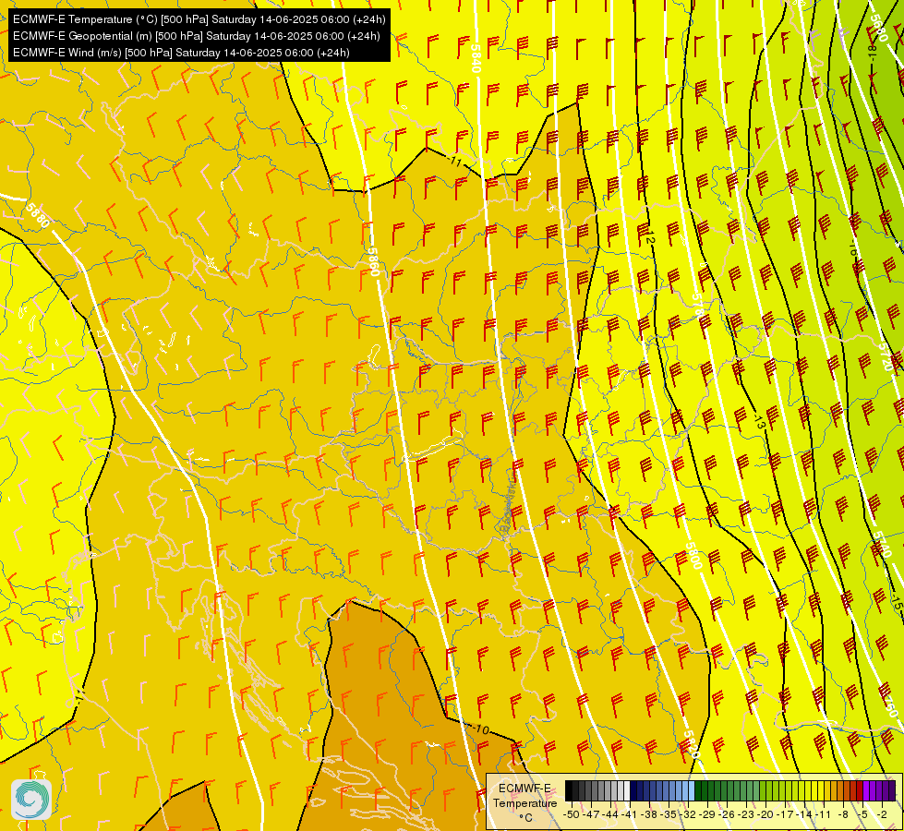Click the -32 value on the legend scale

[688, 814]
